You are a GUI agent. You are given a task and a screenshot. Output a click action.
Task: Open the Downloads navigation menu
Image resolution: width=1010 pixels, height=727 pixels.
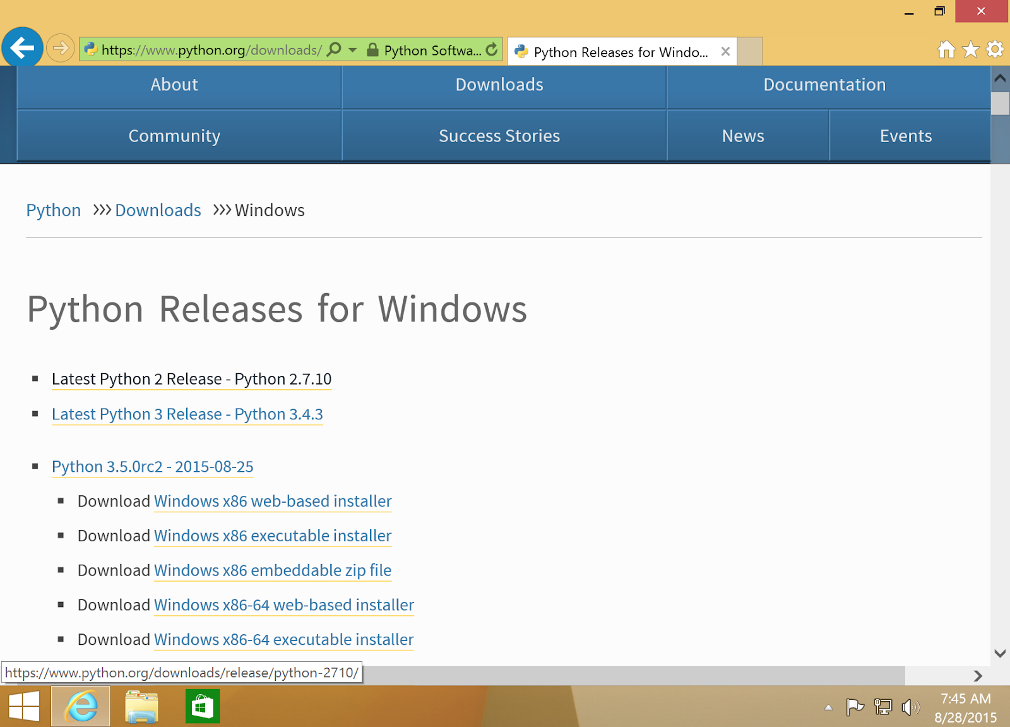(499, 85)
